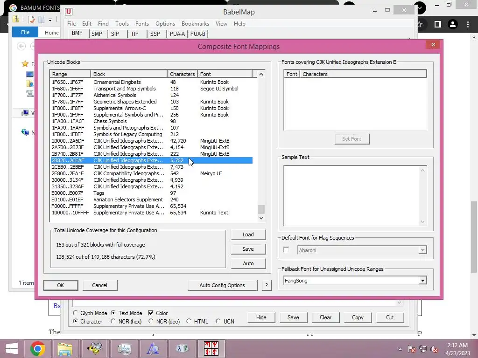Screen dimensions: 478x358
Task: Click the Clear button in BabelMap
Action: [x=325, y=317]
